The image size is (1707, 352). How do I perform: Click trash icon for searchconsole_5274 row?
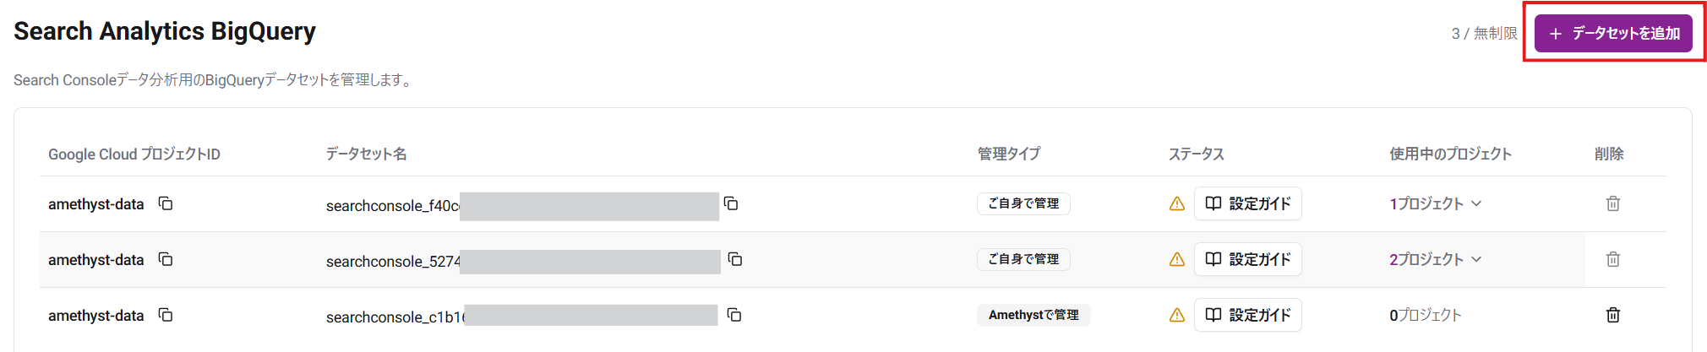[1612, 259]
